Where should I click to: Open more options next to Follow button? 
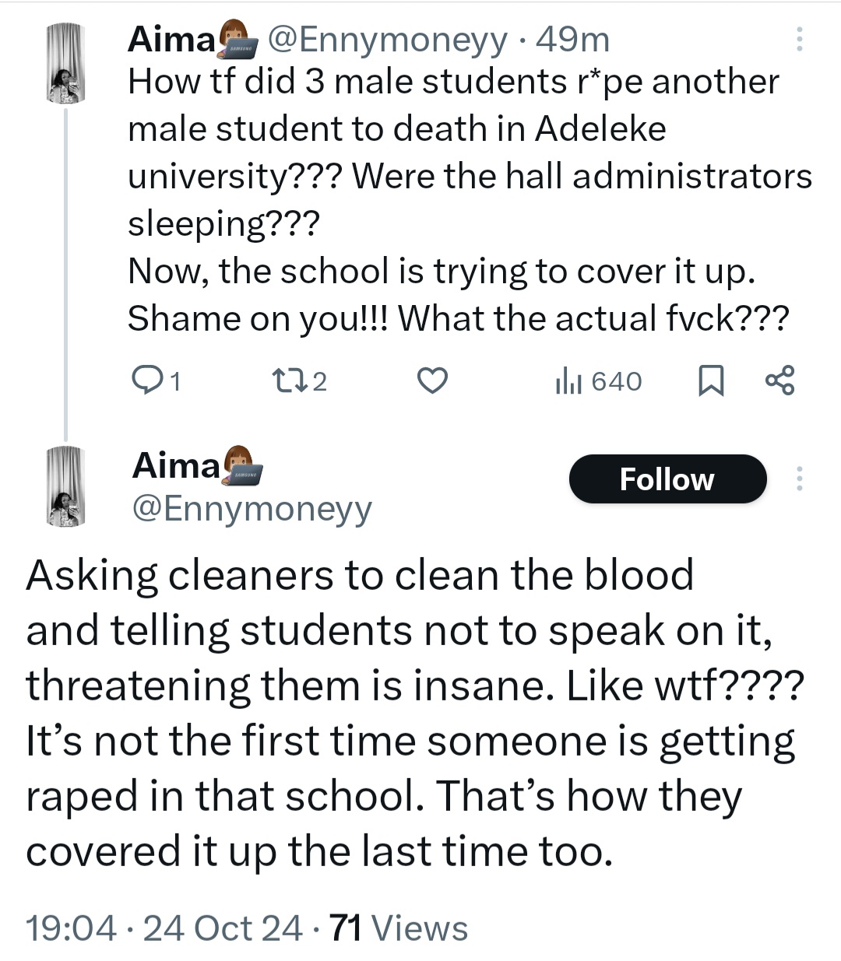[x=799, y=479]
